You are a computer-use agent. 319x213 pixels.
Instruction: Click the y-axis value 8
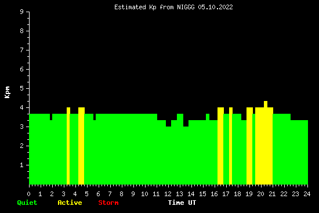(x=22, y=31)
